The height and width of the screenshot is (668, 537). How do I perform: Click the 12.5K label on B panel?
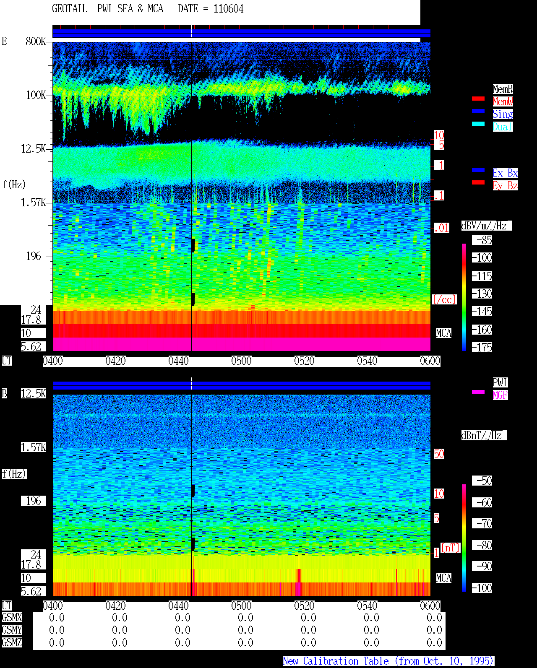click(34, 393)
